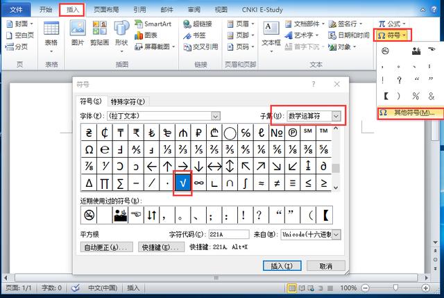Click the 字符代码 221A input field
The image size is (444, 298).
pyautogui.click(x=229, y=235)
